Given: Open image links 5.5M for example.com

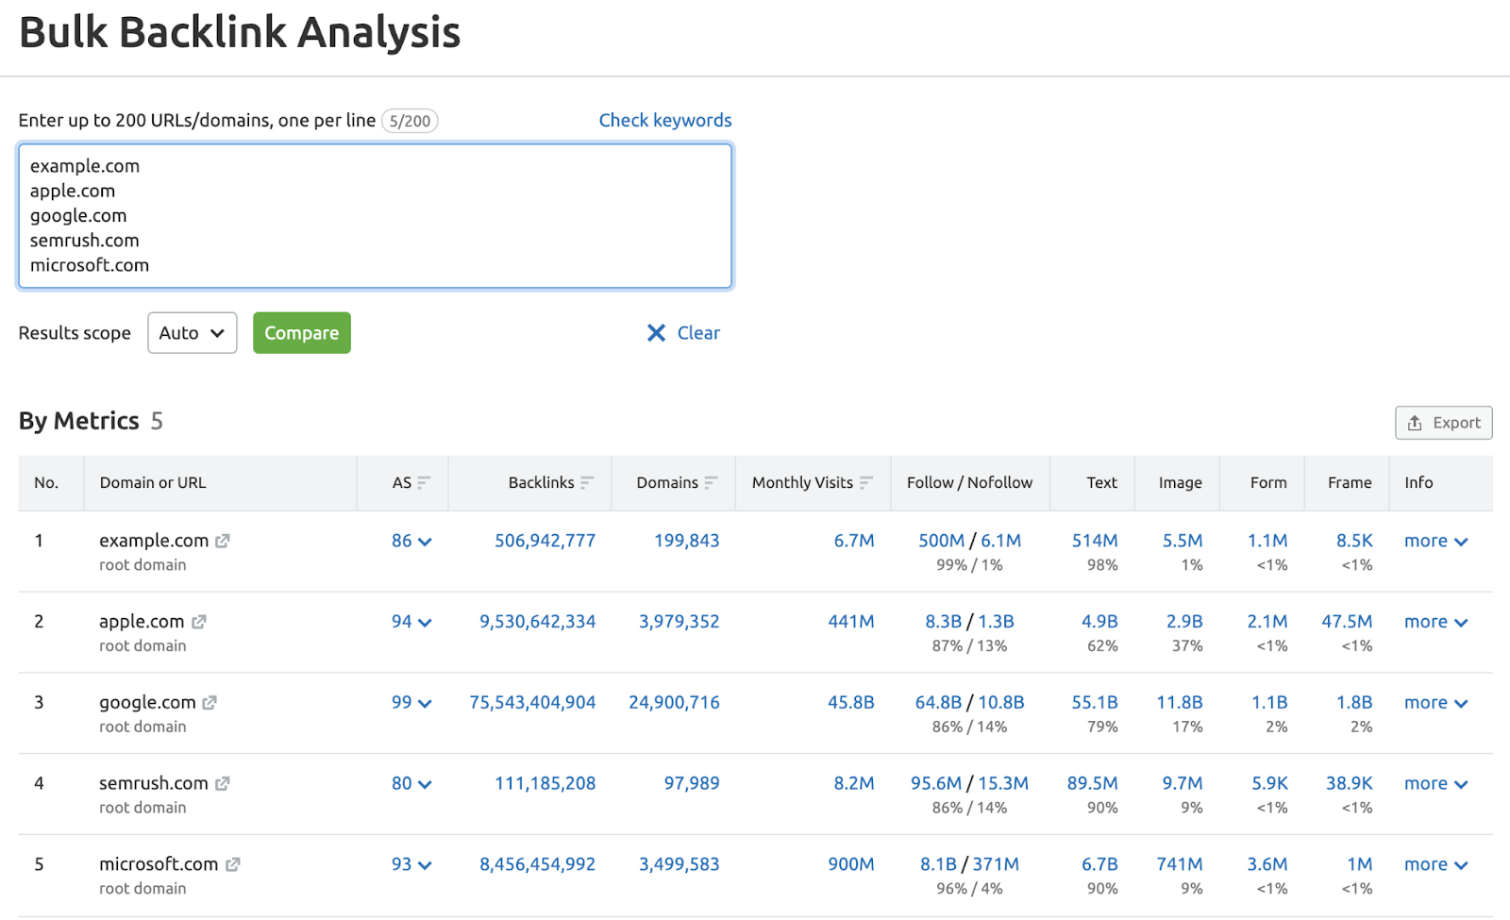Looking at the screenshot, I should [1183, 541].
